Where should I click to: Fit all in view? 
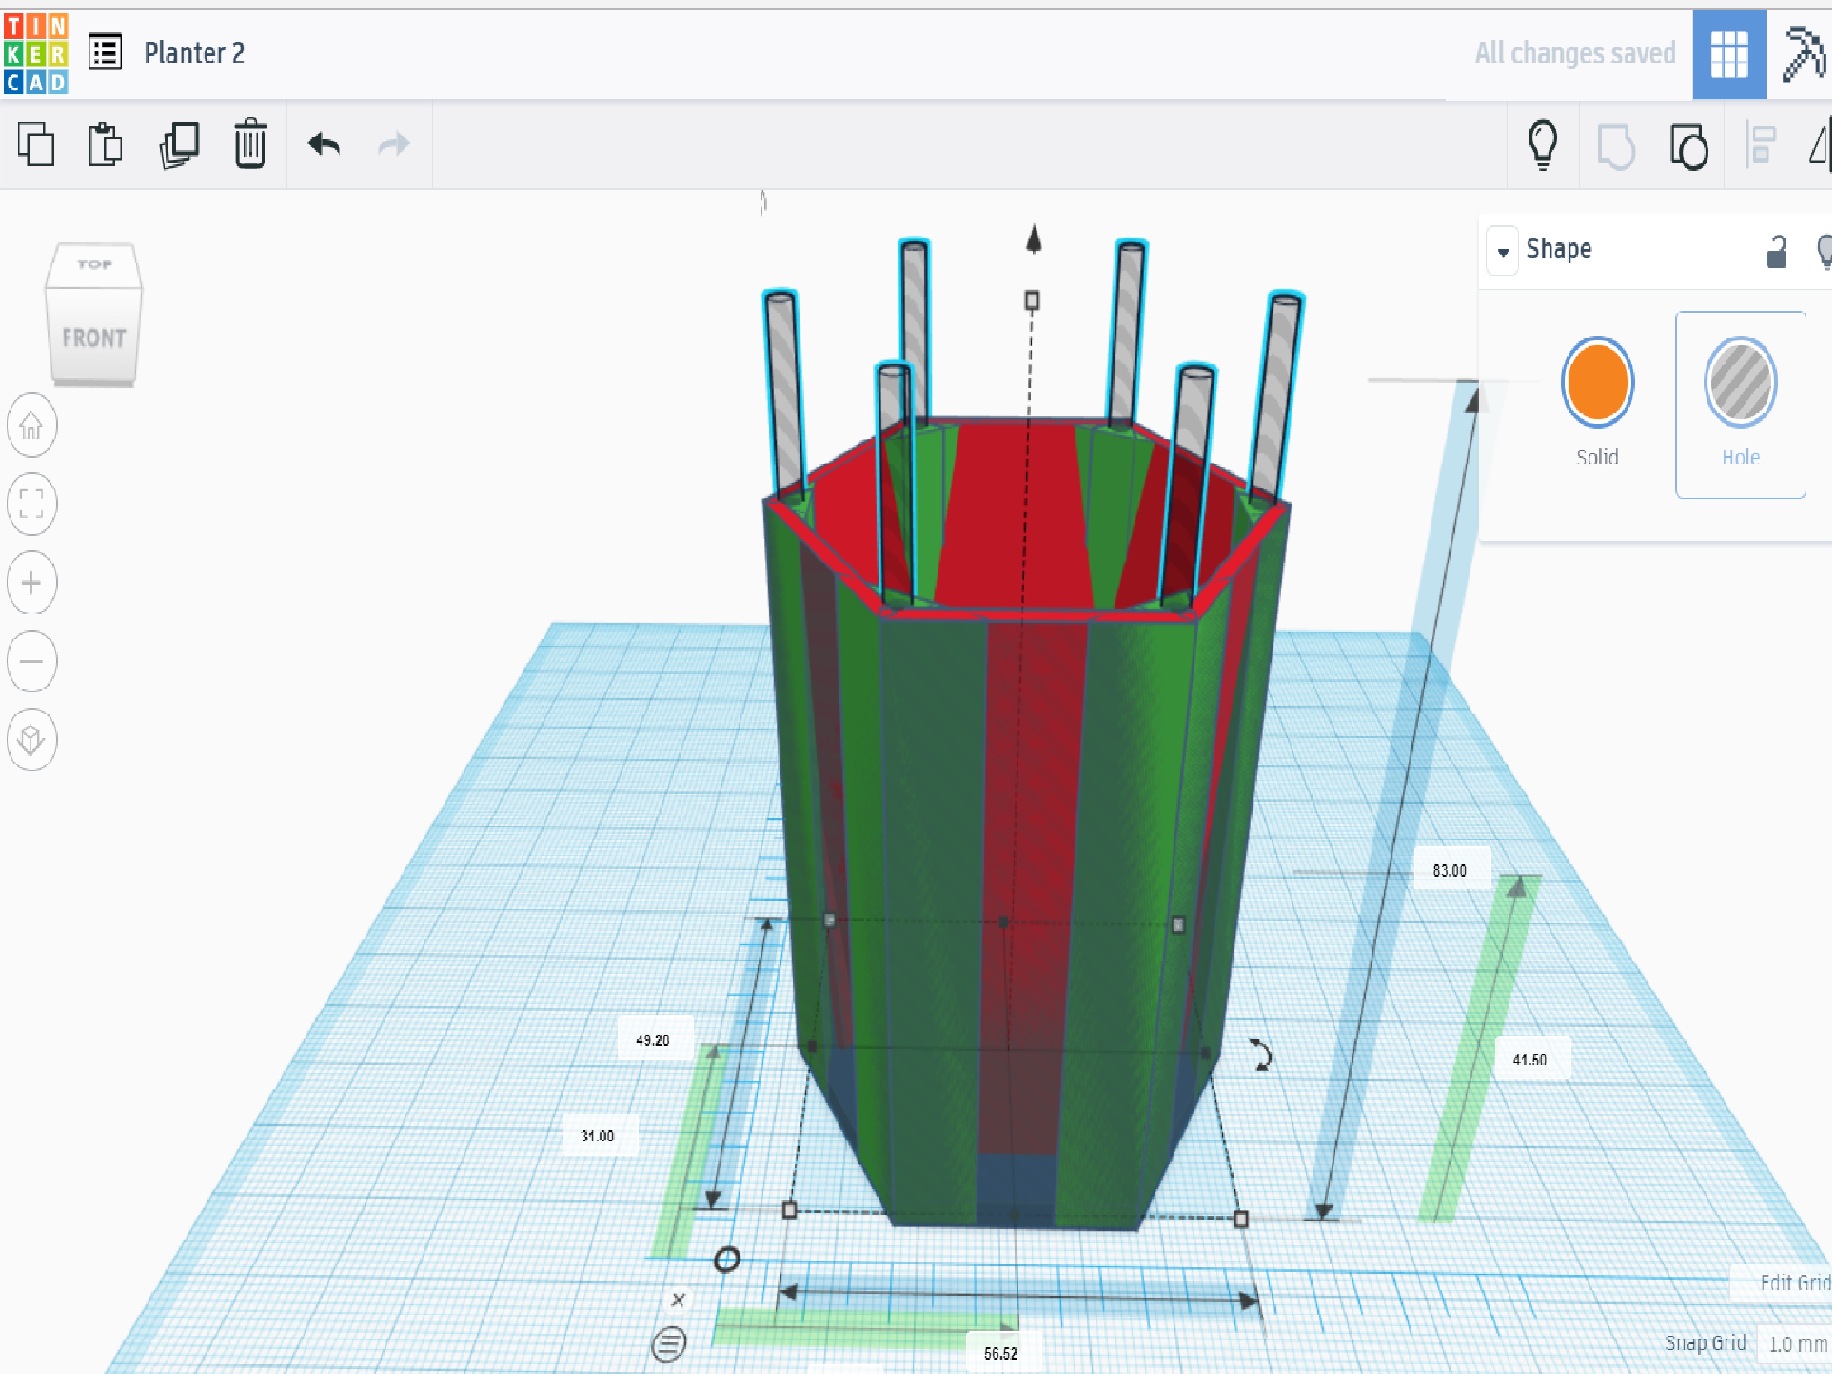[31, 503]
